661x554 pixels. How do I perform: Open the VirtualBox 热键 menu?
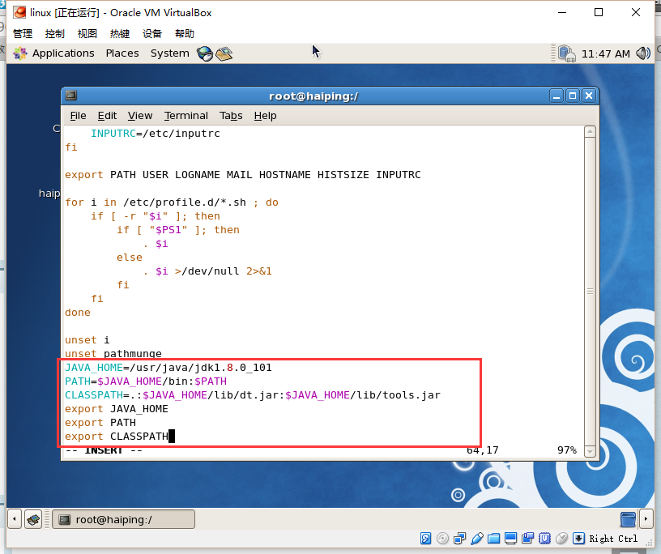120,34
